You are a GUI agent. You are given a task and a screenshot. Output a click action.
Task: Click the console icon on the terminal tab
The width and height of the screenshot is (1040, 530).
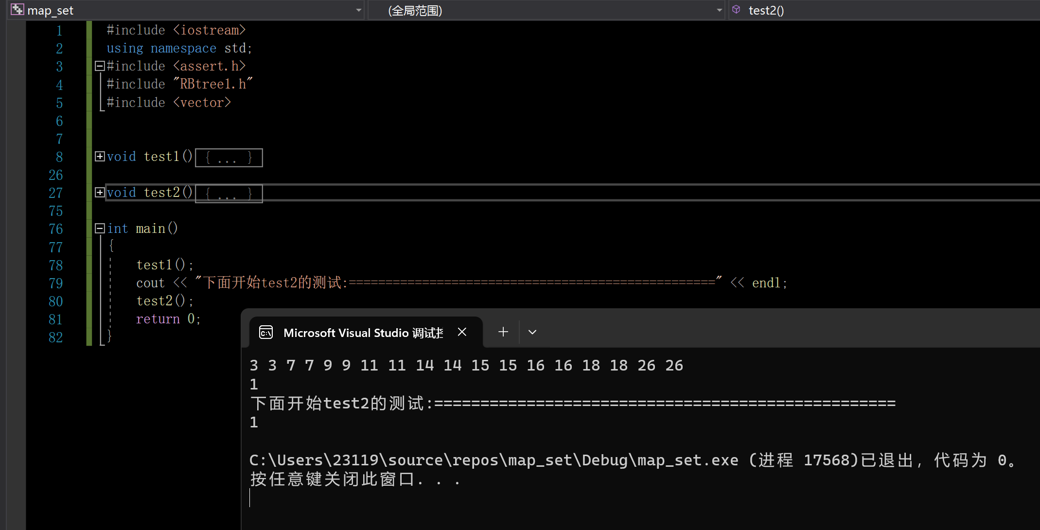(266, 332)
